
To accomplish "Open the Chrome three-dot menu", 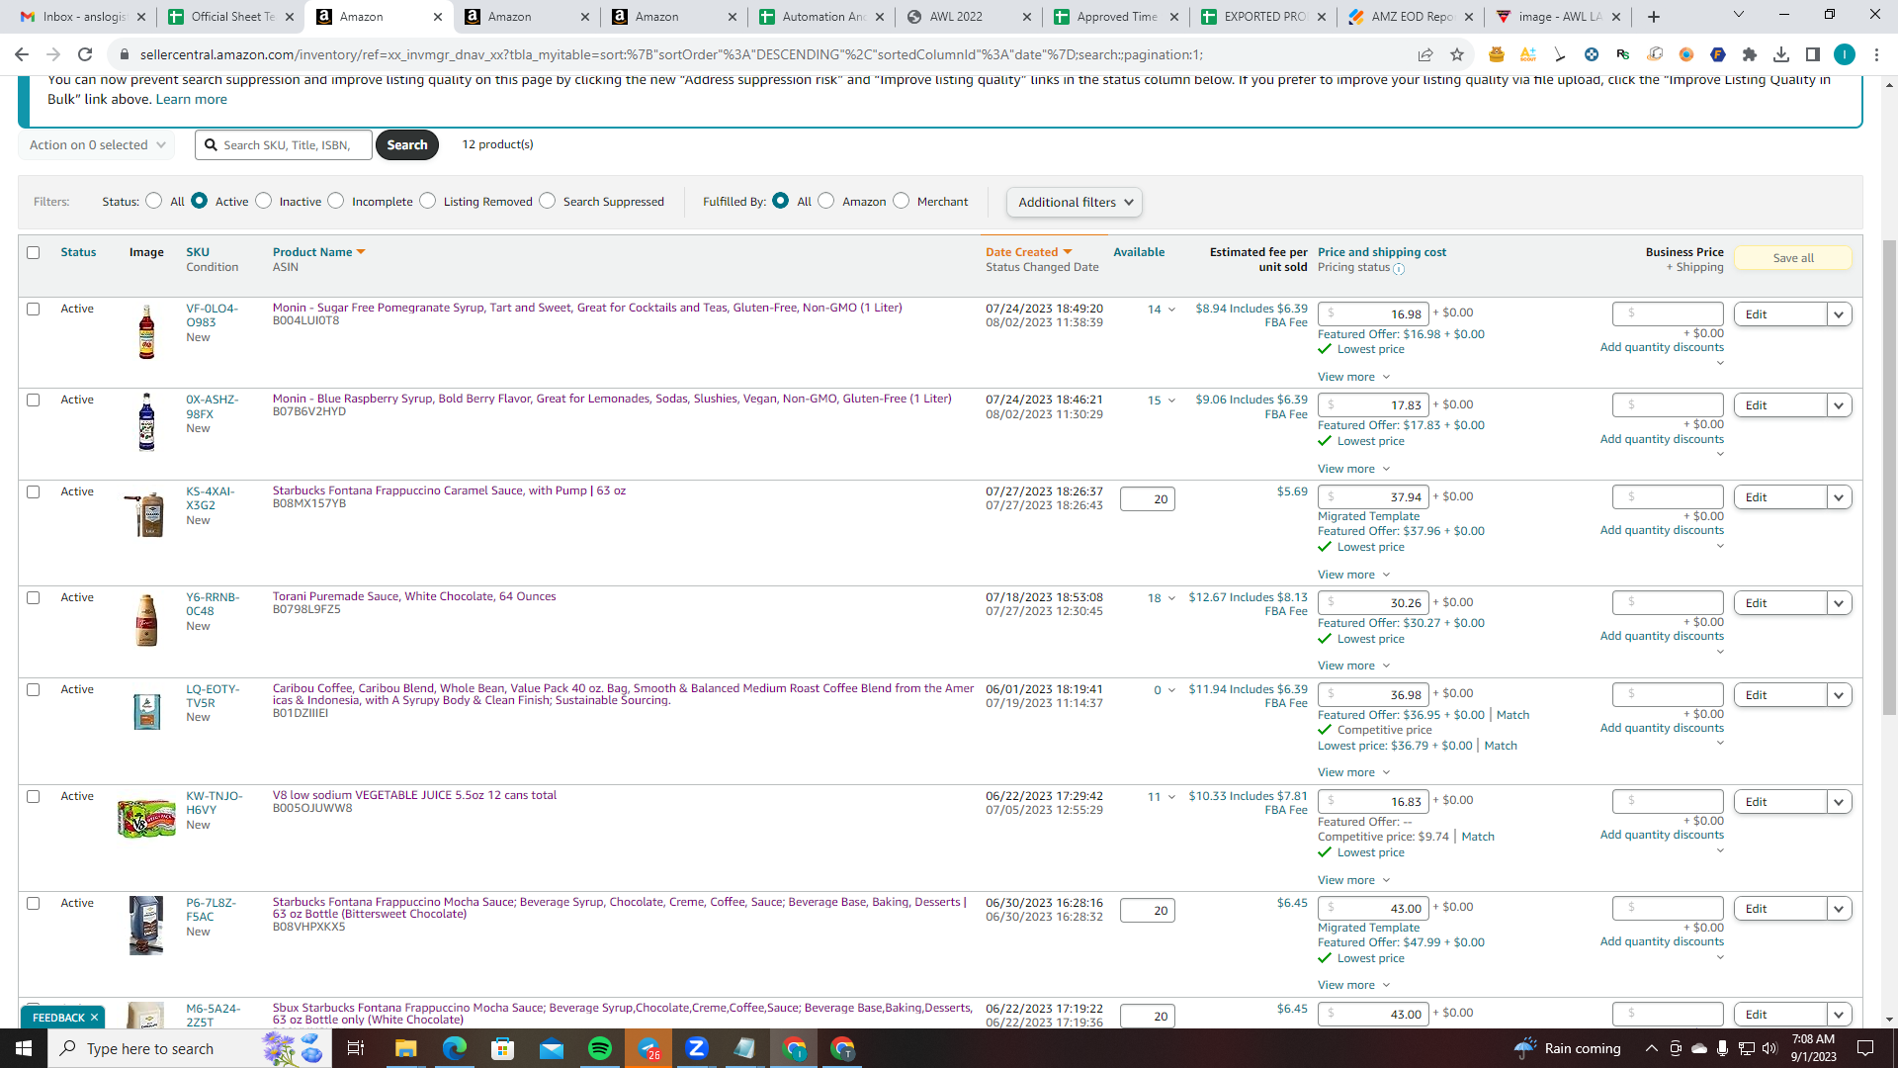I will tap(1876, 54).
